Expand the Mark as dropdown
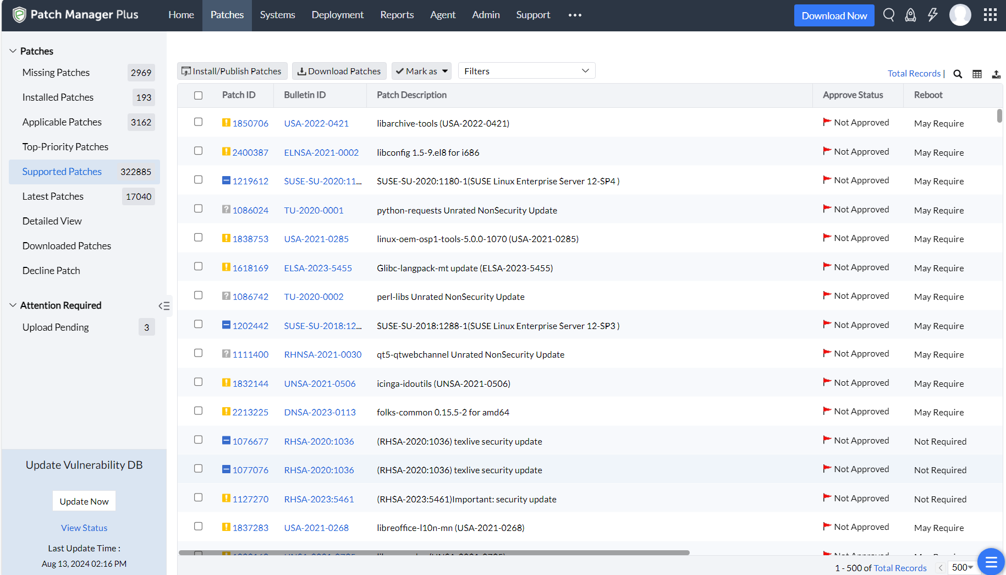 [x=422, y=71]
